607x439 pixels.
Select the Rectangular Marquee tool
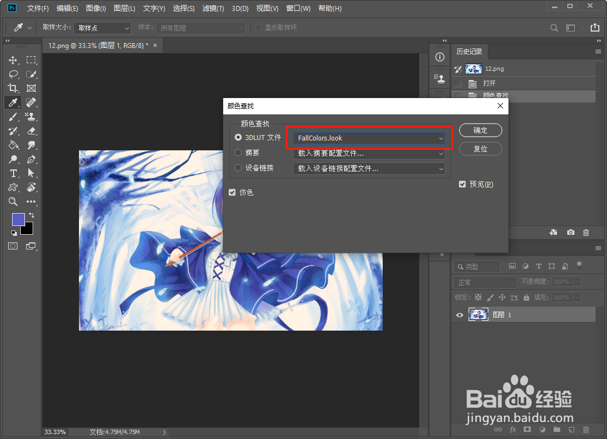31,60
